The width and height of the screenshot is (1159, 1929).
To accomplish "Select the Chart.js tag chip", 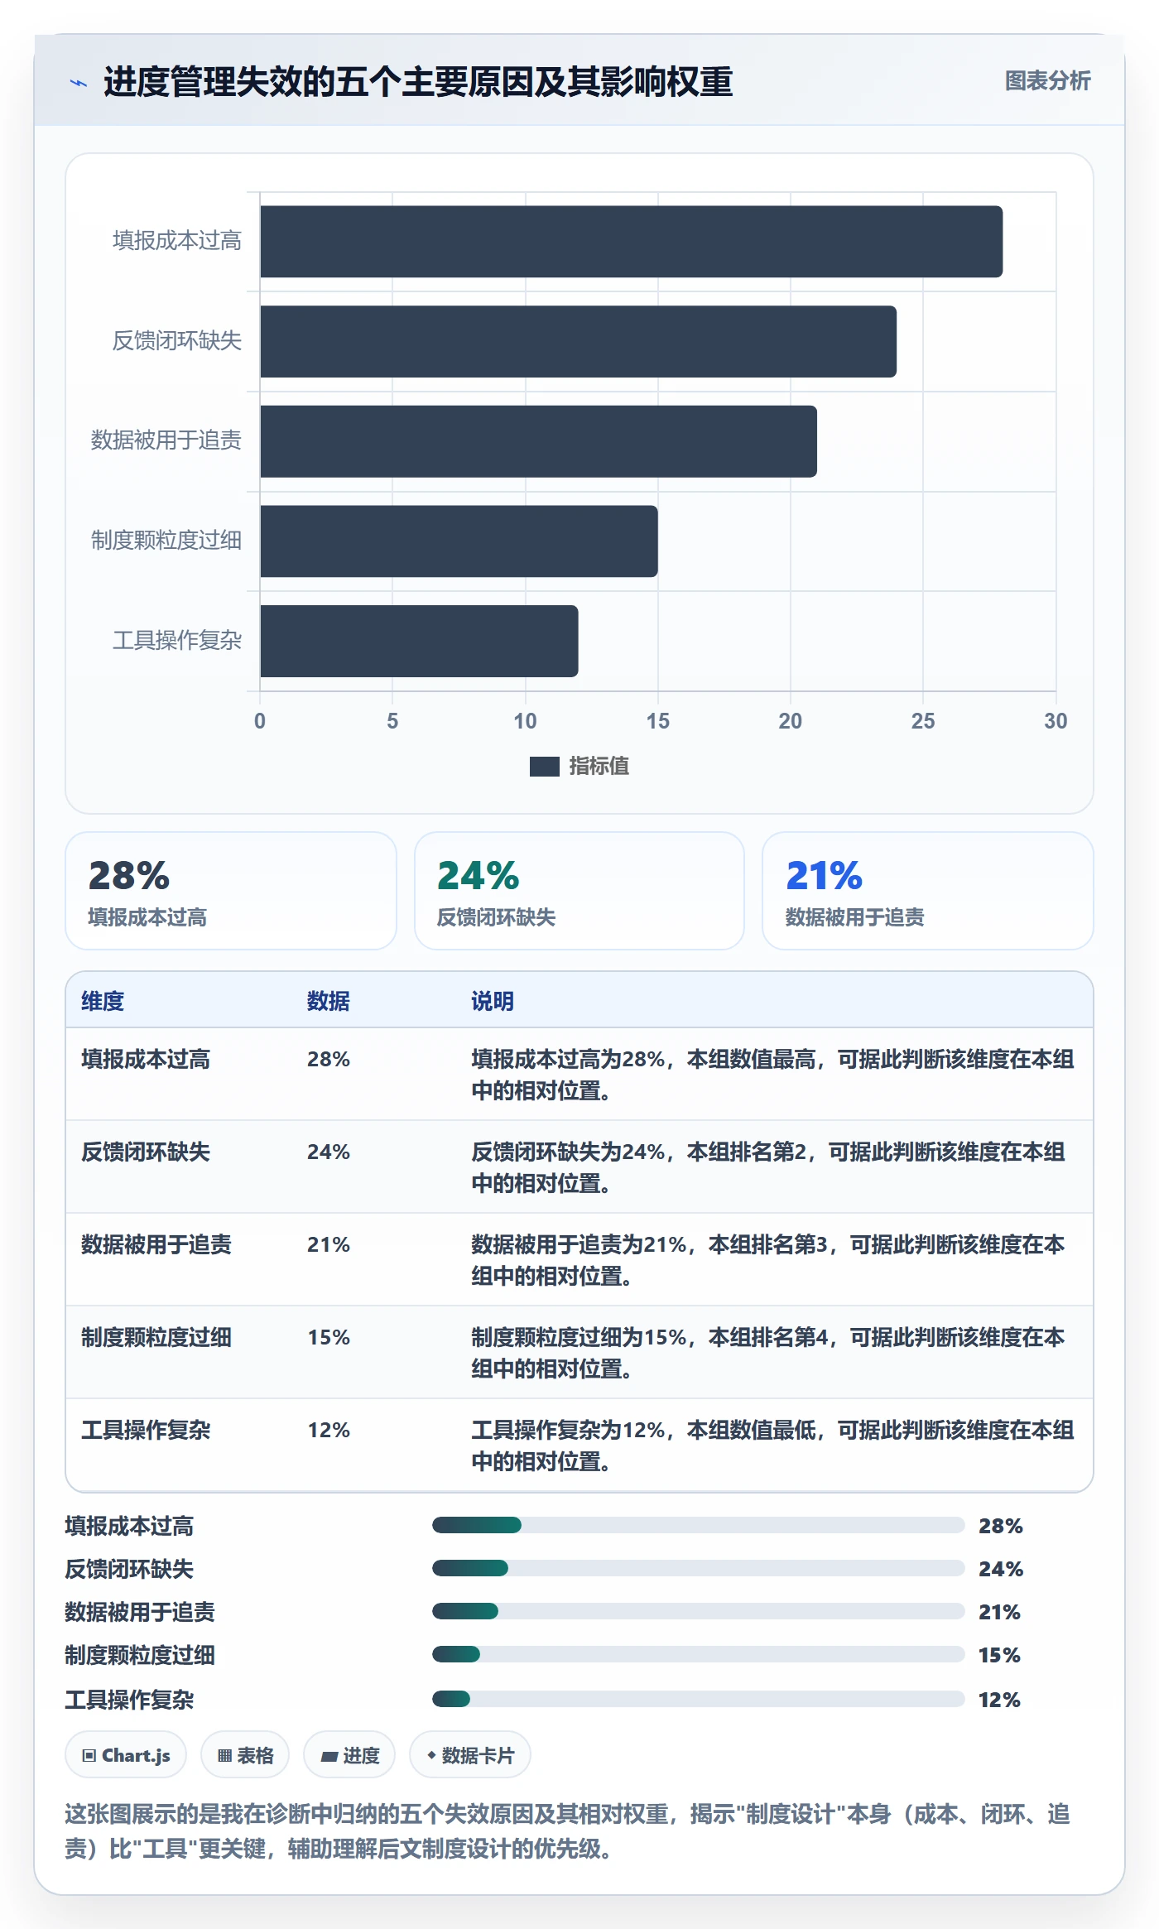I will (x=126, y=1755).
